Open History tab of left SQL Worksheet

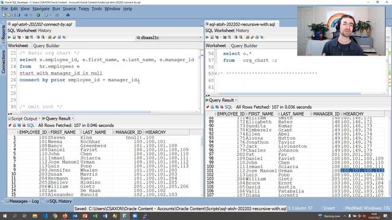coord(45,31)
